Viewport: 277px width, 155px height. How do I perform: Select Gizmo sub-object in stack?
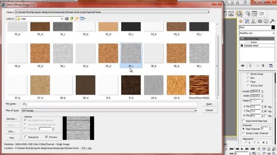pos(254,42)
